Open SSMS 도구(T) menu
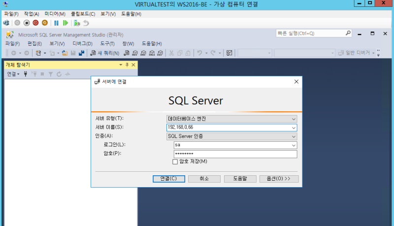394x226 pixels. (x=107, y=44)
